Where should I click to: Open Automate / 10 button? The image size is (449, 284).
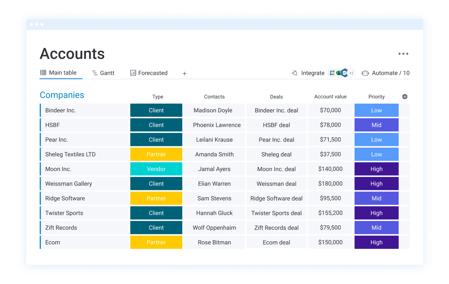(x=385, y=73)
